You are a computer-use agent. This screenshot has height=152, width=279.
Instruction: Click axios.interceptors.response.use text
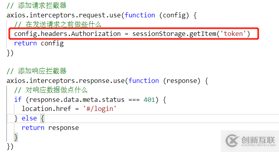[x=66, y=81]
